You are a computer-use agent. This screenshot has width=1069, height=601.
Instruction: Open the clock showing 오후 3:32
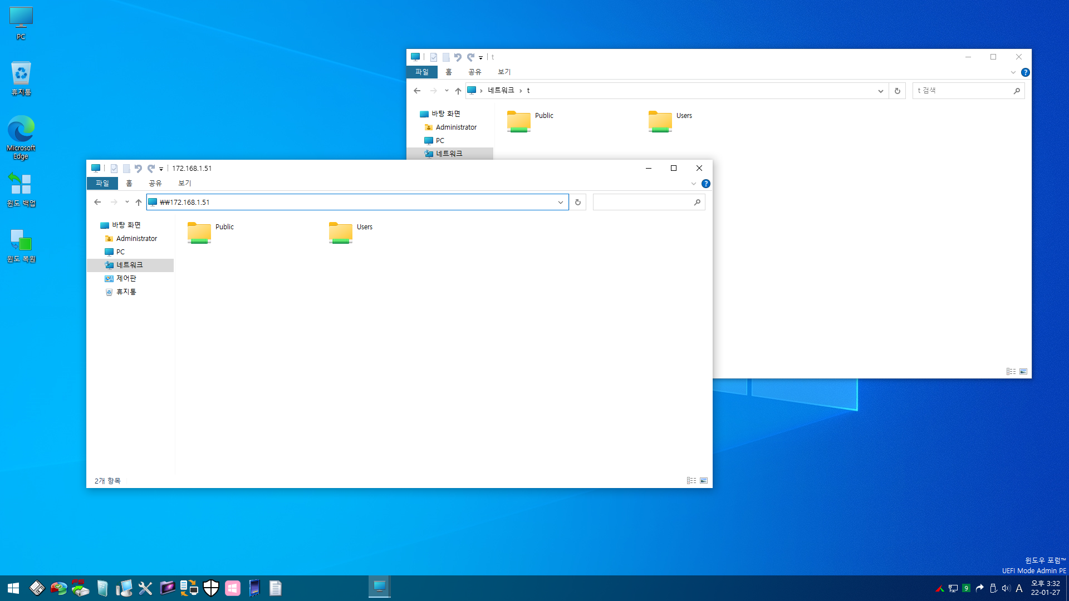[x=1045, y=588]
